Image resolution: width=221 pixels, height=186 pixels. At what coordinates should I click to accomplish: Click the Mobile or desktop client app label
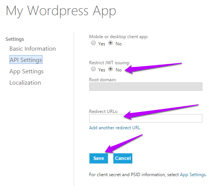(x=119, y=37)
